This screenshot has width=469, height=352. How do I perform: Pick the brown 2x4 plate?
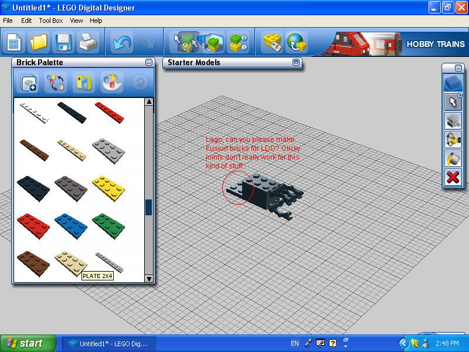point(33,263)
